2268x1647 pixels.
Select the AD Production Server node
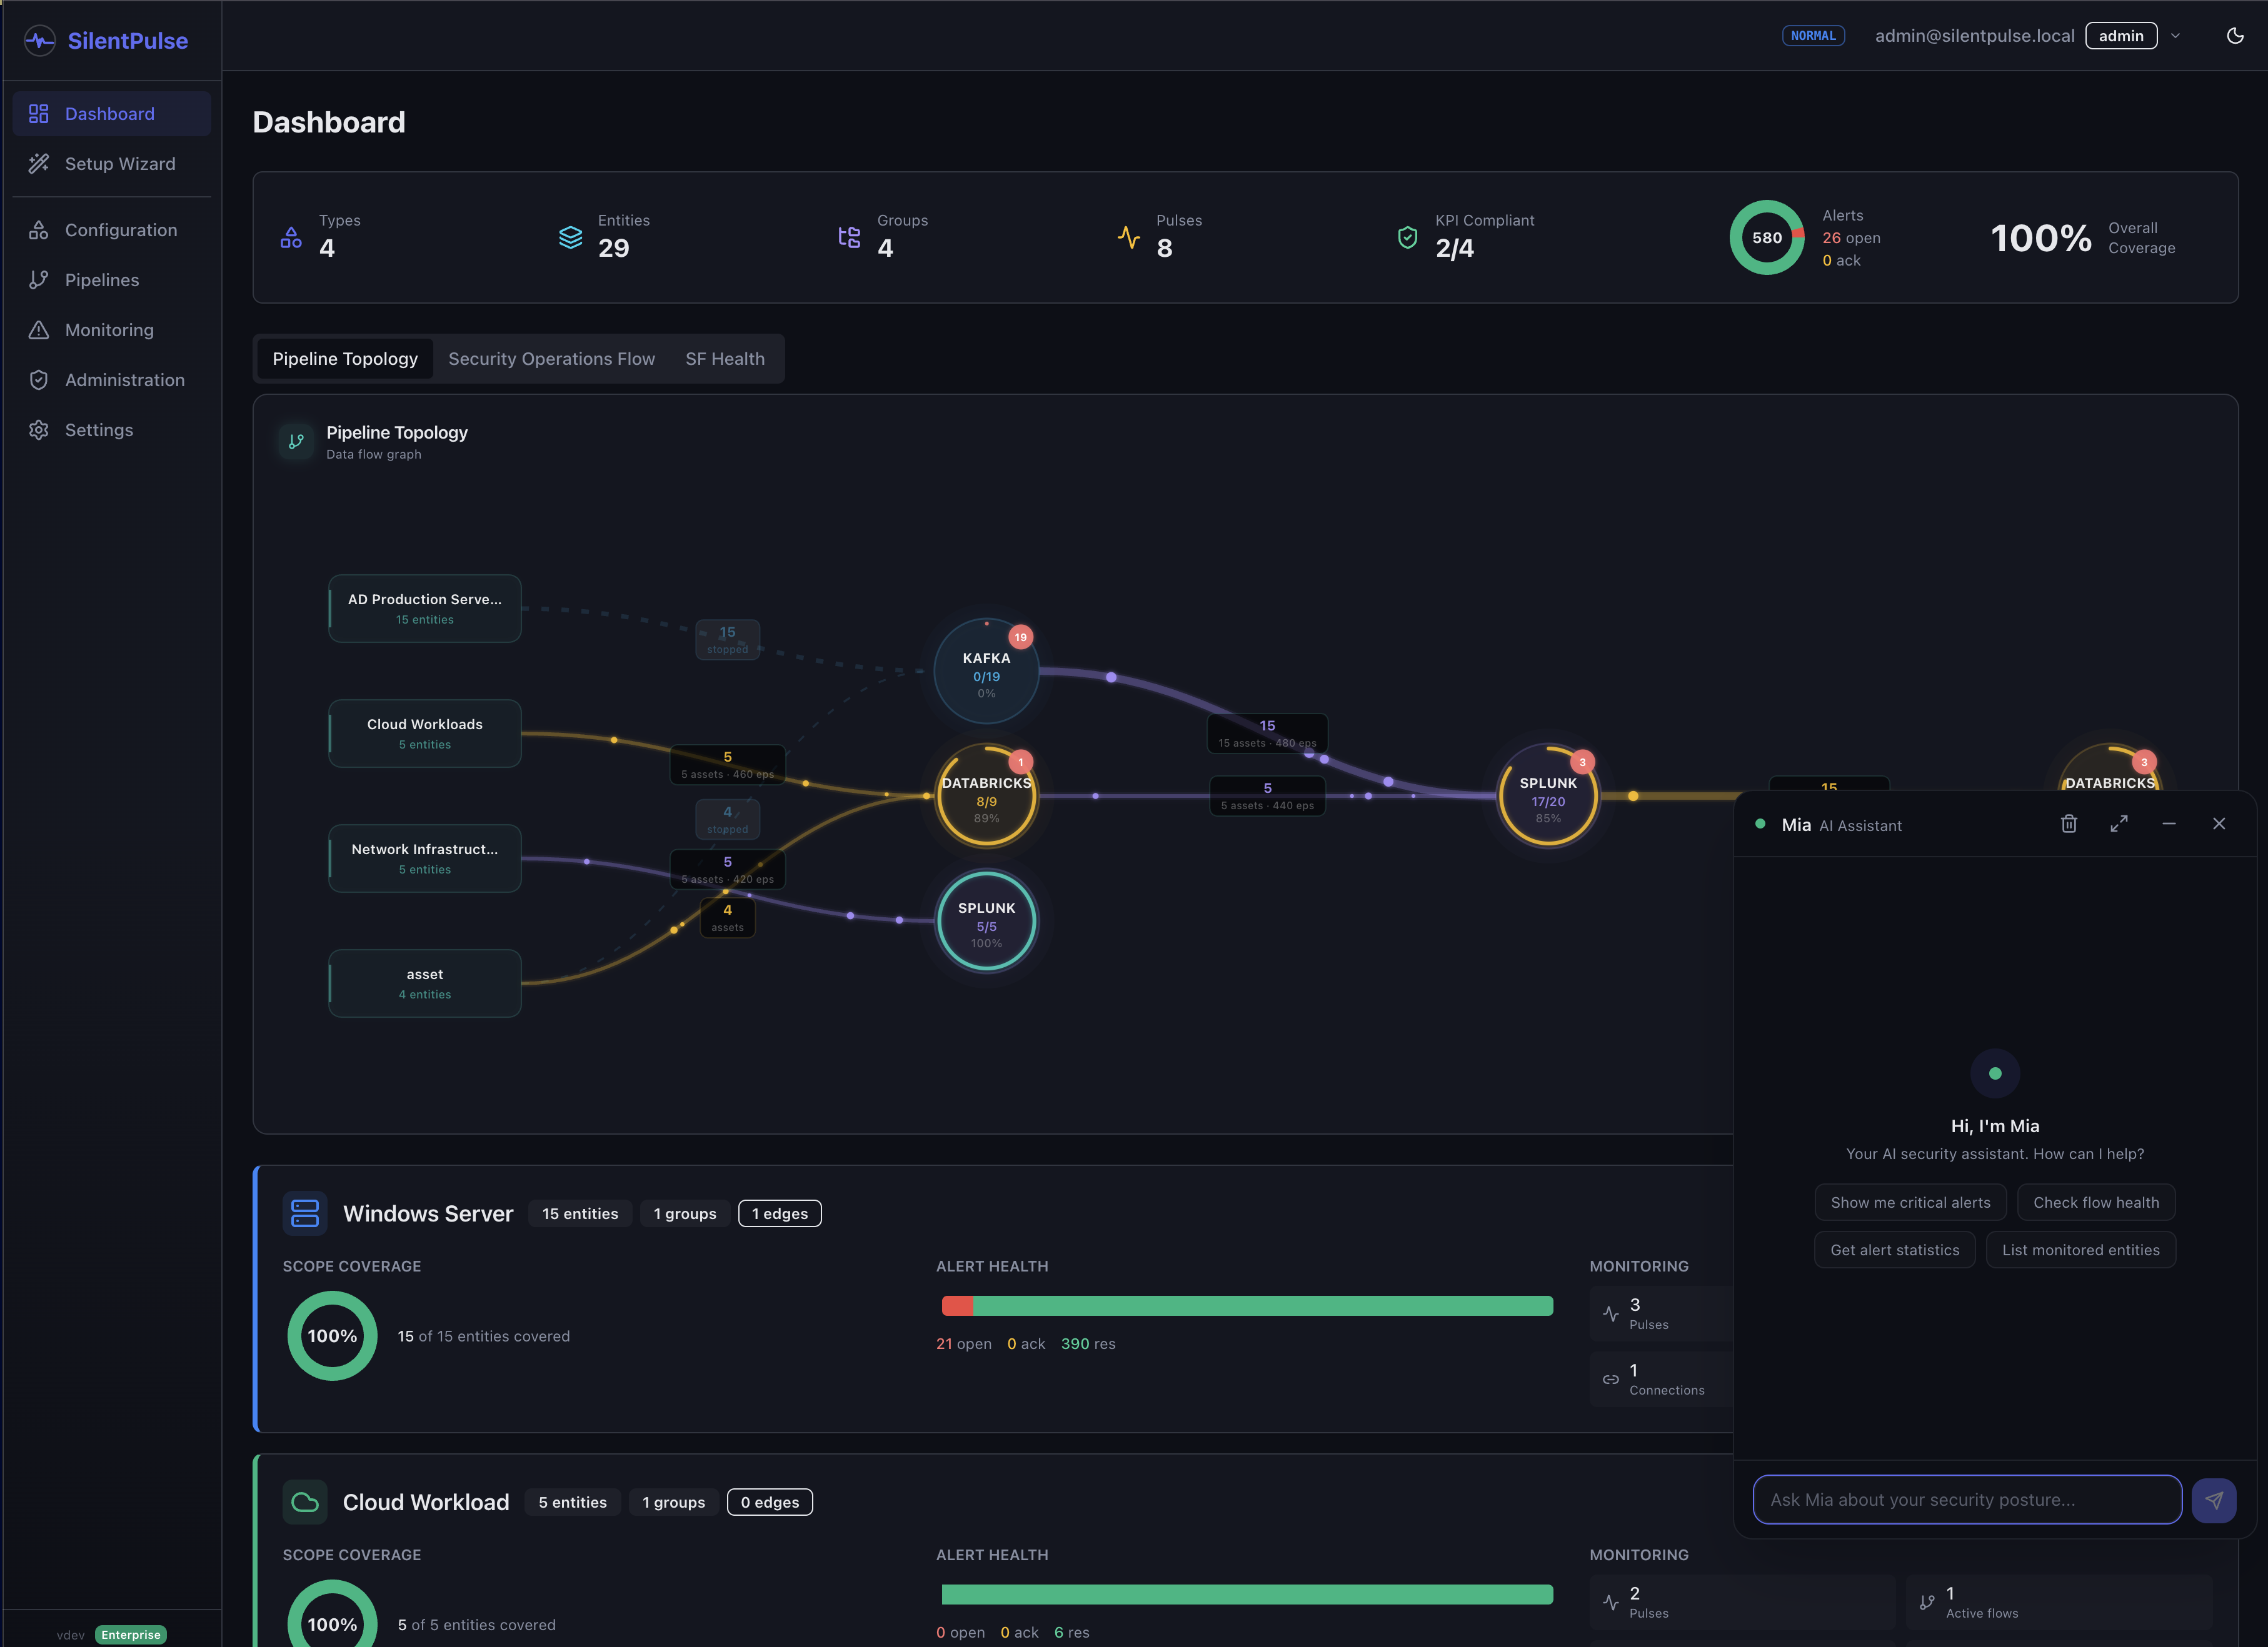pyautogui.click(x=425, y=608)
